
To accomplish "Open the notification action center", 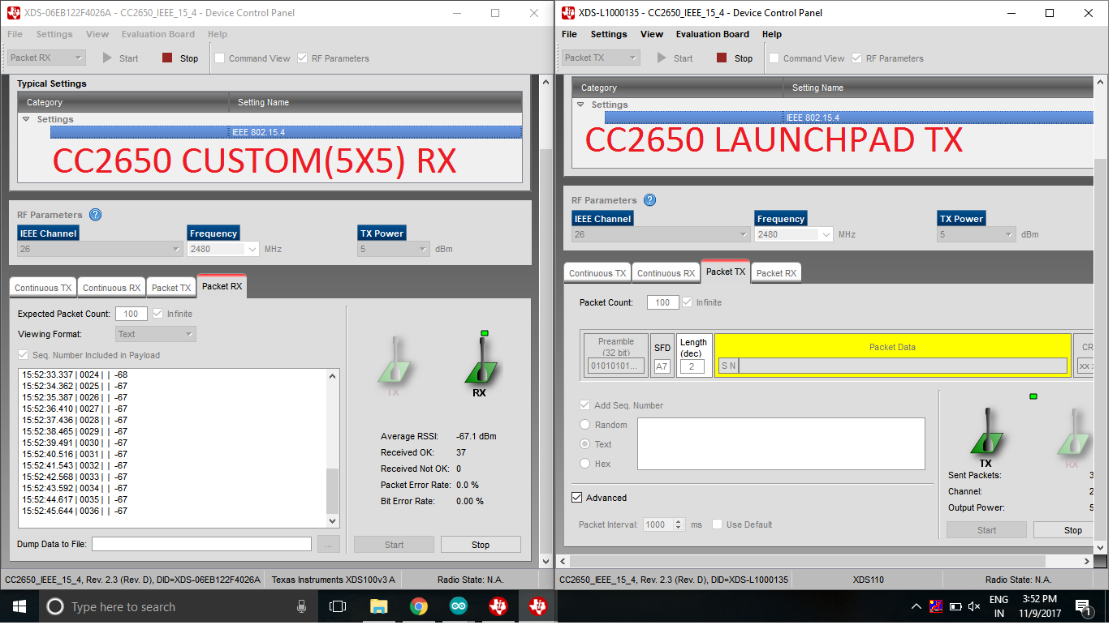I will pyautogui.click(x=1082, y=606).
